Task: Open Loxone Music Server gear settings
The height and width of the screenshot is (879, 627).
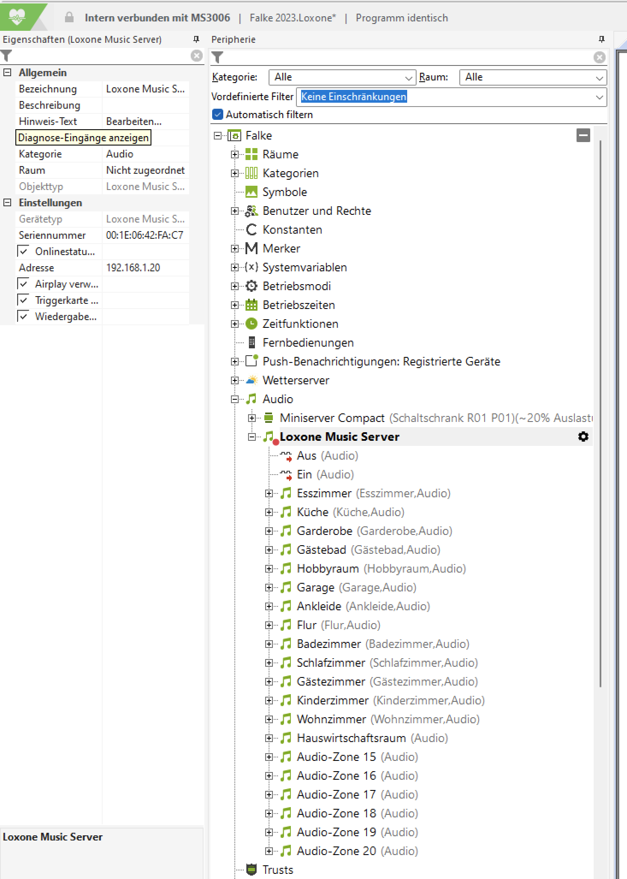Action: coord(583,437)
